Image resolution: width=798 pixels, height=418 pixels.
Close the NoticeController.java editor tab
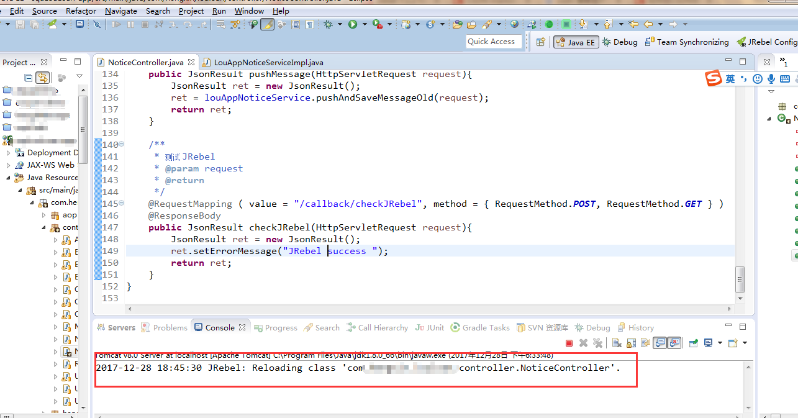(192, 62)
